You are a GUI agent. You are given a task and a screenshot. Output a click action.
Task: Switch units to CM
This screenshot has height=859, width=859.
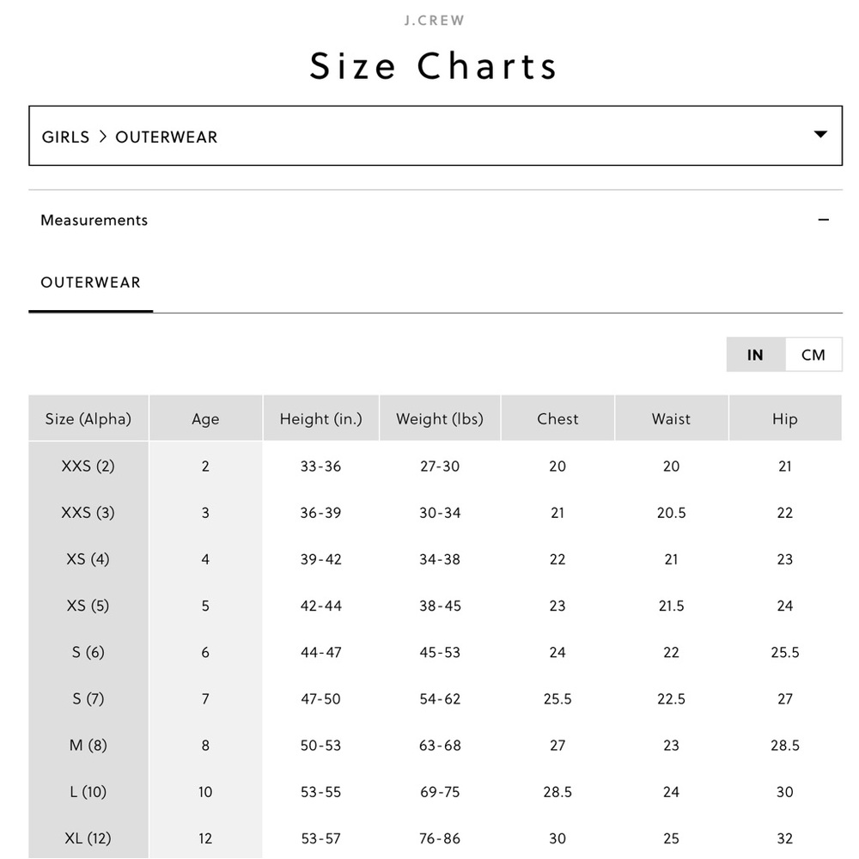point(813,355)
